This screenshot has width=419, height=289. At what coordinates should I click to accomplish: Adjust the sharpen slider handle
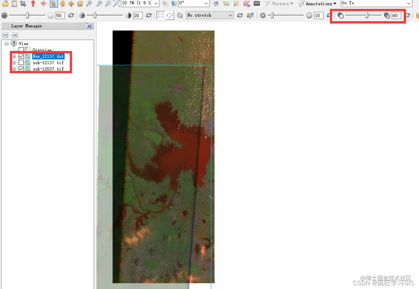272,15
